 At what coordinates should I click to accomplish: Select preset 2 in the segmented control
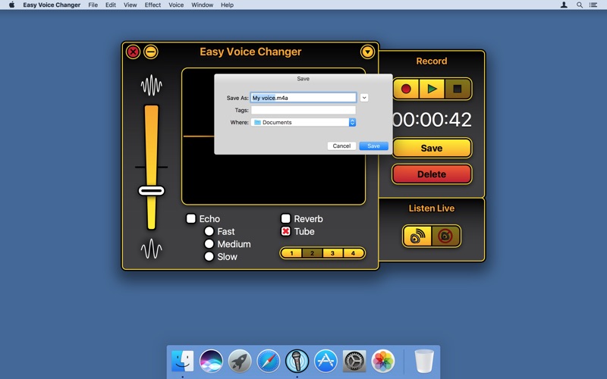[312, 253]
